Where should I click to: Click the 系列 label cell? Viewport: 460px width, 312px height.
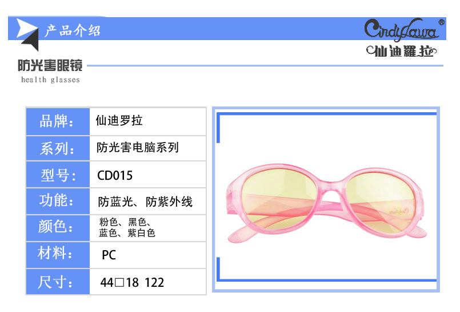58,148
